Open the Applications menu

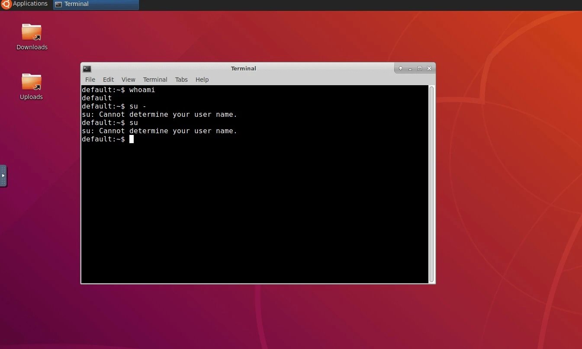click(x=24, y=4)
